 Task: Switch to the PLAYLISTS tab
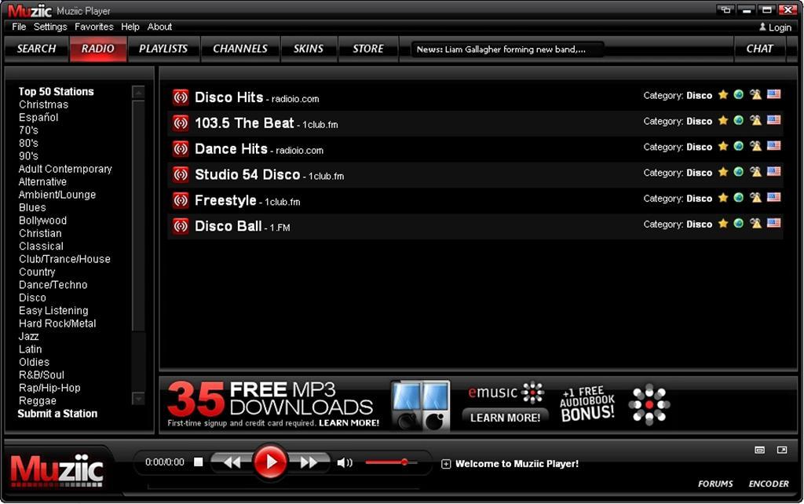coord(163,48)
